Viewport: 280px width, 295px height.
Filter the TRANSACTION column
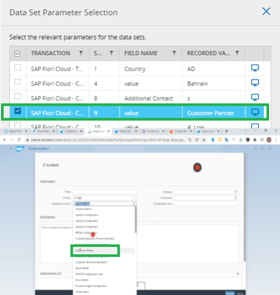[x=81, y=53]
